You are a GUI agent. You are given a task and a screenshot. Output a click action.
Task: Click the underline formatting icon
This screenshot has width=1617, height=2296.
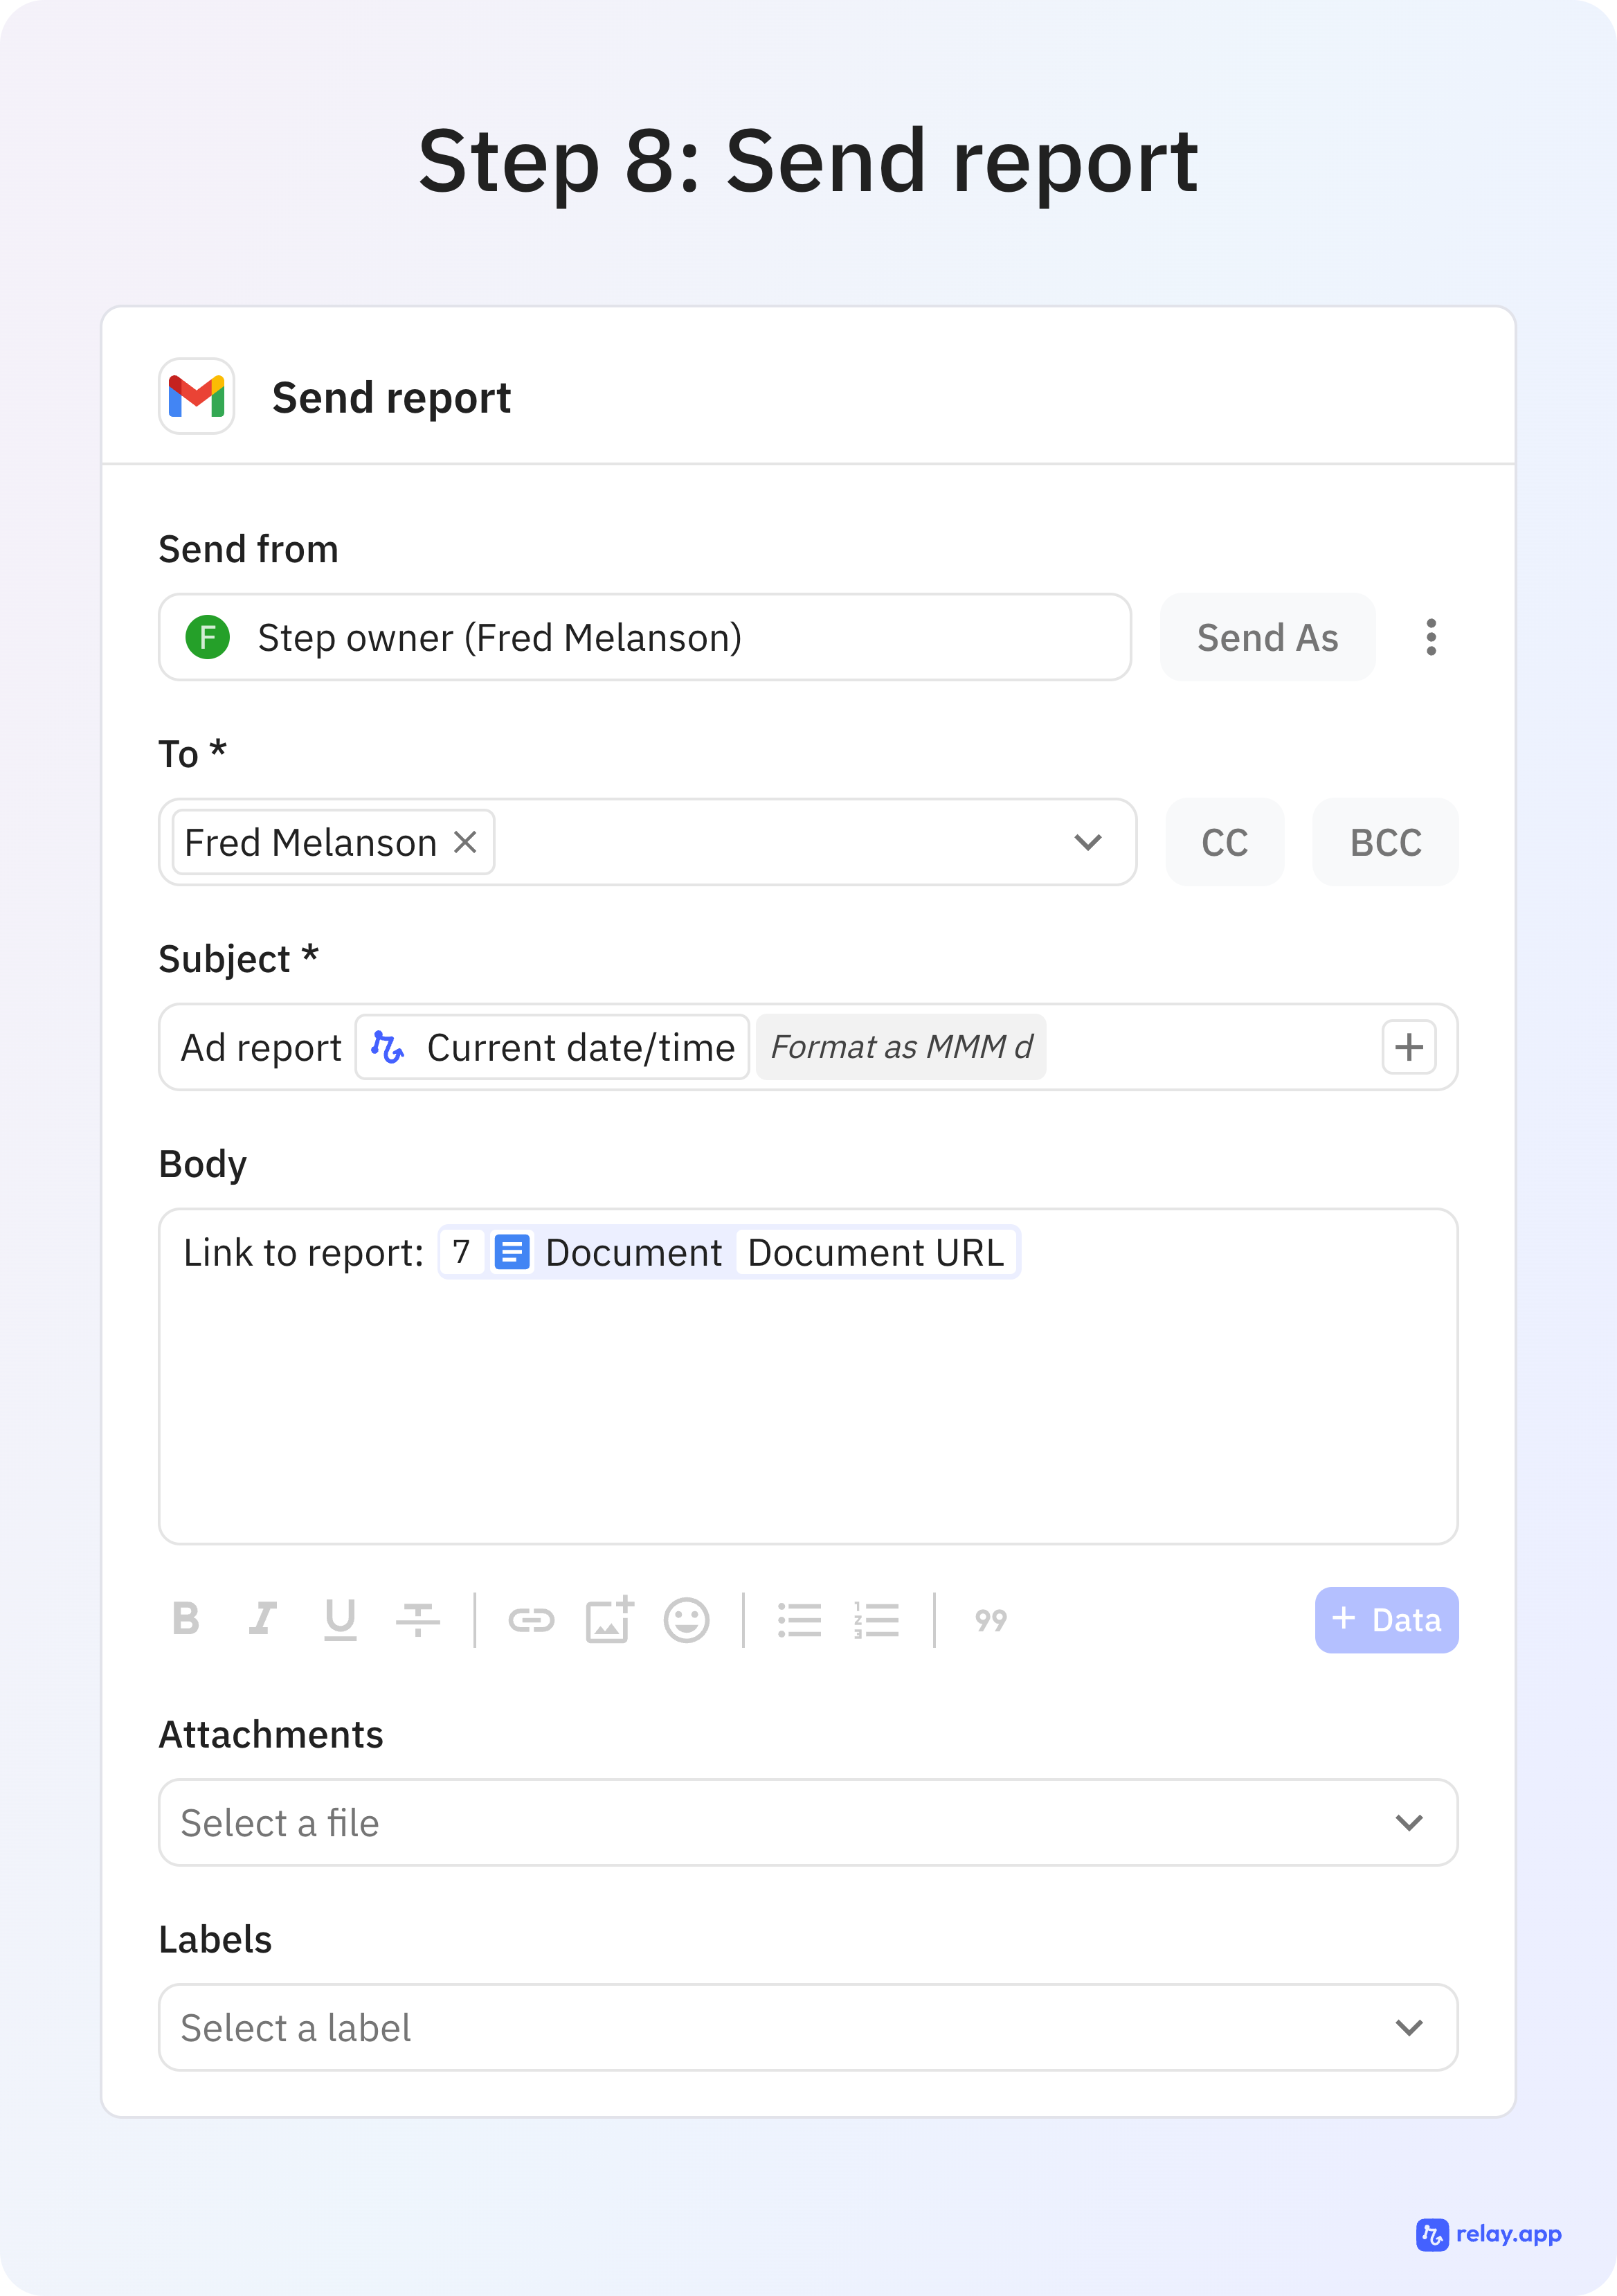(340, 1619)
